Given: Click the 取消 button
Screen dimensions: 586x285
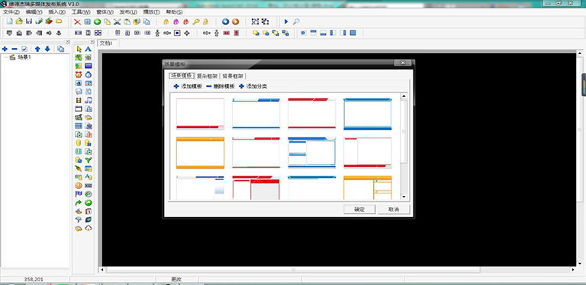Looking at the screenshot, I should (x=394, y=210).
